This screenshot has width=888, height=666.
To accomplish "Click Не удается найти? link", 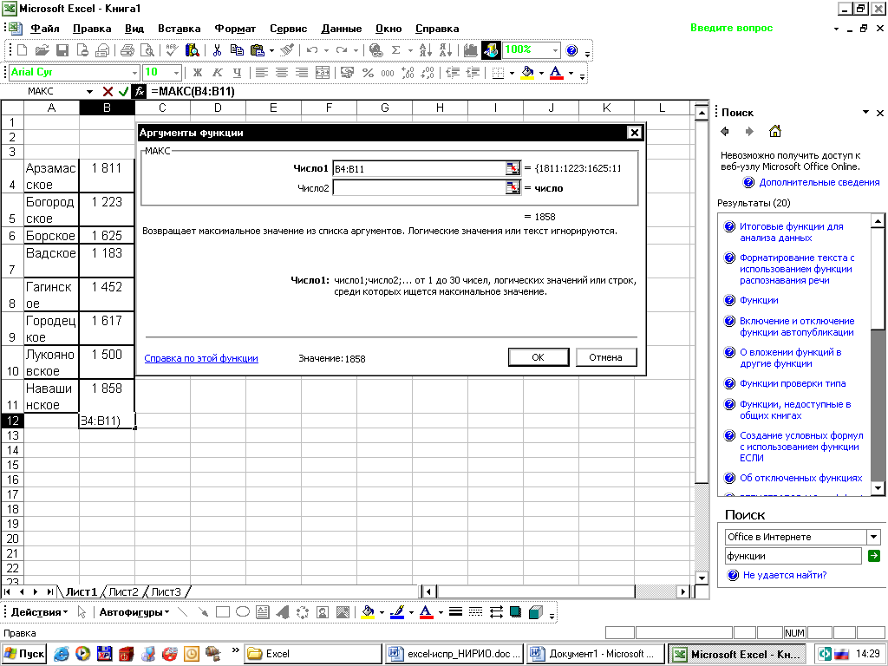I will tap(784, 575).
